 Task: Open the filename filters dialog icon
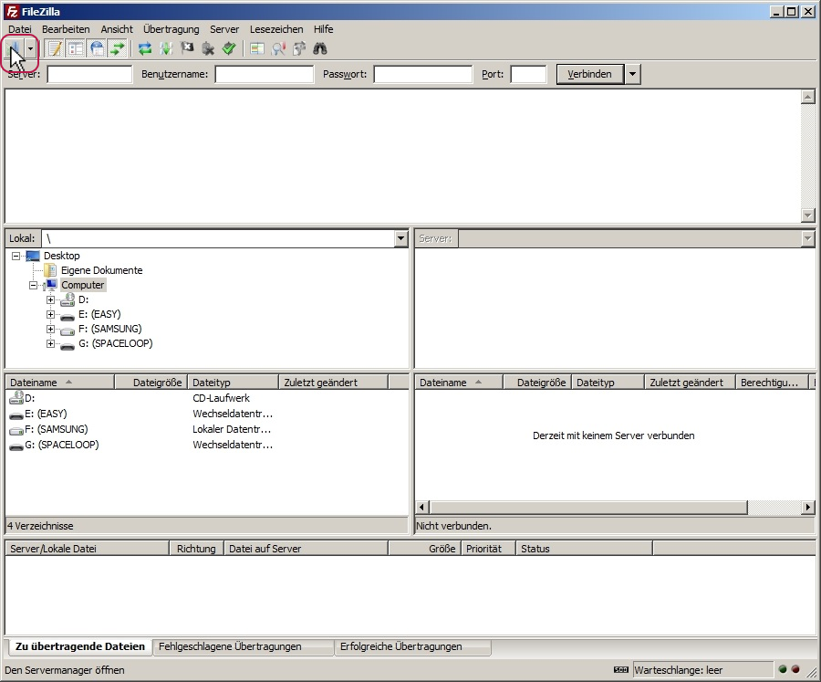tap(257, 49)
